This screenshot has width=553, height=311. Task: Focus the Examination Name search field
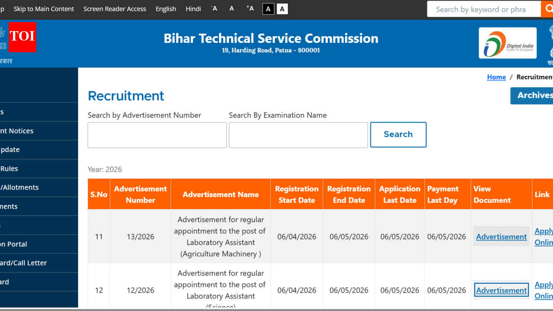click(299, 135)
